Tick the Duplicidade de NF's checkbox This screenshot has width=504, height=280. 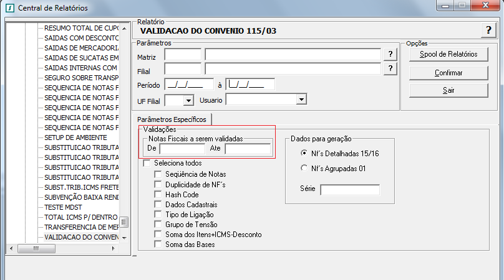coord(158,185)
